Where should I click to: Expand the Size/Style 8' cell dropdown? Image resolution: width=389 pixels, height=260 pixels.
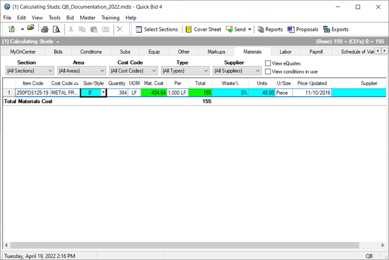coord(104,93)
